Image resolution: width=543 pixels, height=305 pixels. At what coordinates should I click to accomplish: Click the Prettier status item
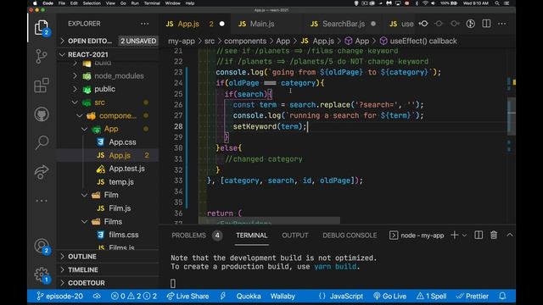pyautogui.click(x=473, y=296)
